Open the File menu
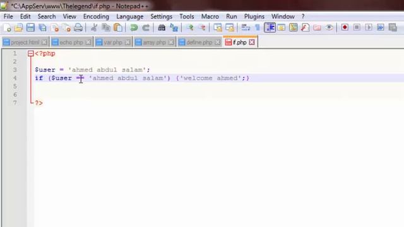 [8, 16]
